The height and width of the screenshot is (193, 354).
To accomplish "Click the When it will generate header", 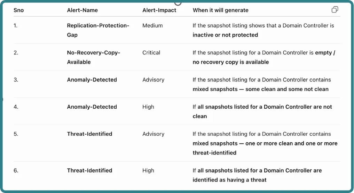I will point(221,10).
